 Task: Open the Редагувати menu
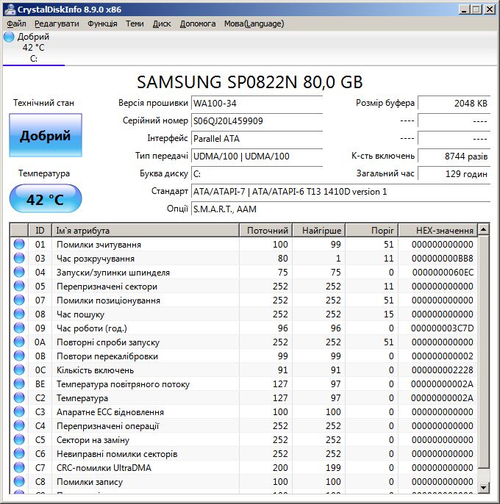pyautogui.click(x=57, y=24)
